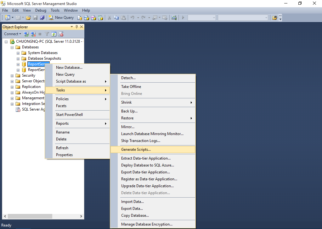Image resolution: width=322 pixels, height=229 pixels.
Task: Click the Navigate Forward toolbar icon
Action: [165, 18]
